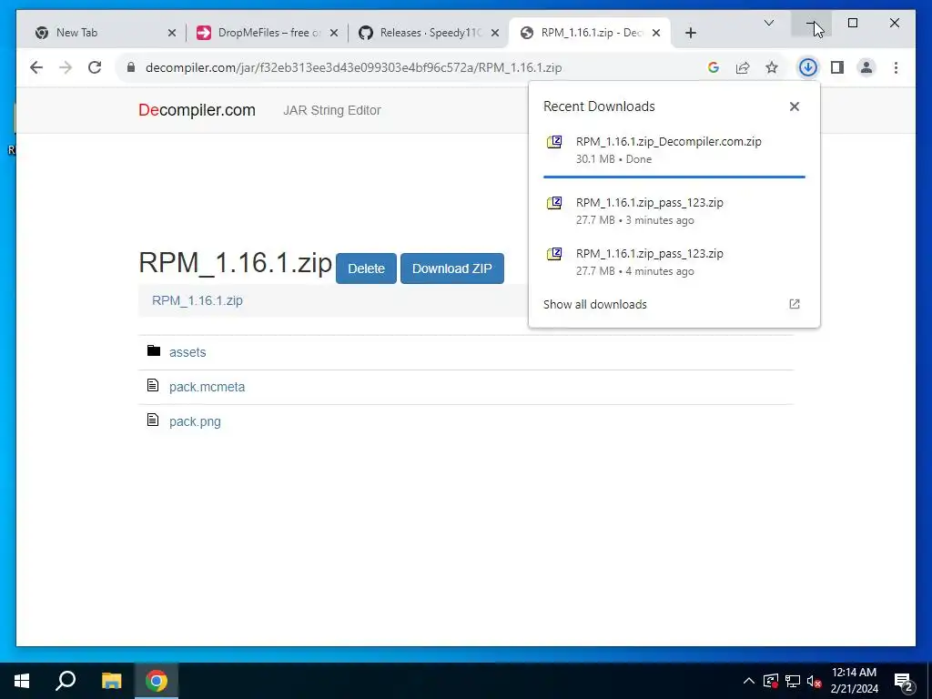Click the Download ZIP button
The image size is (932, 699).
(452, 268)
